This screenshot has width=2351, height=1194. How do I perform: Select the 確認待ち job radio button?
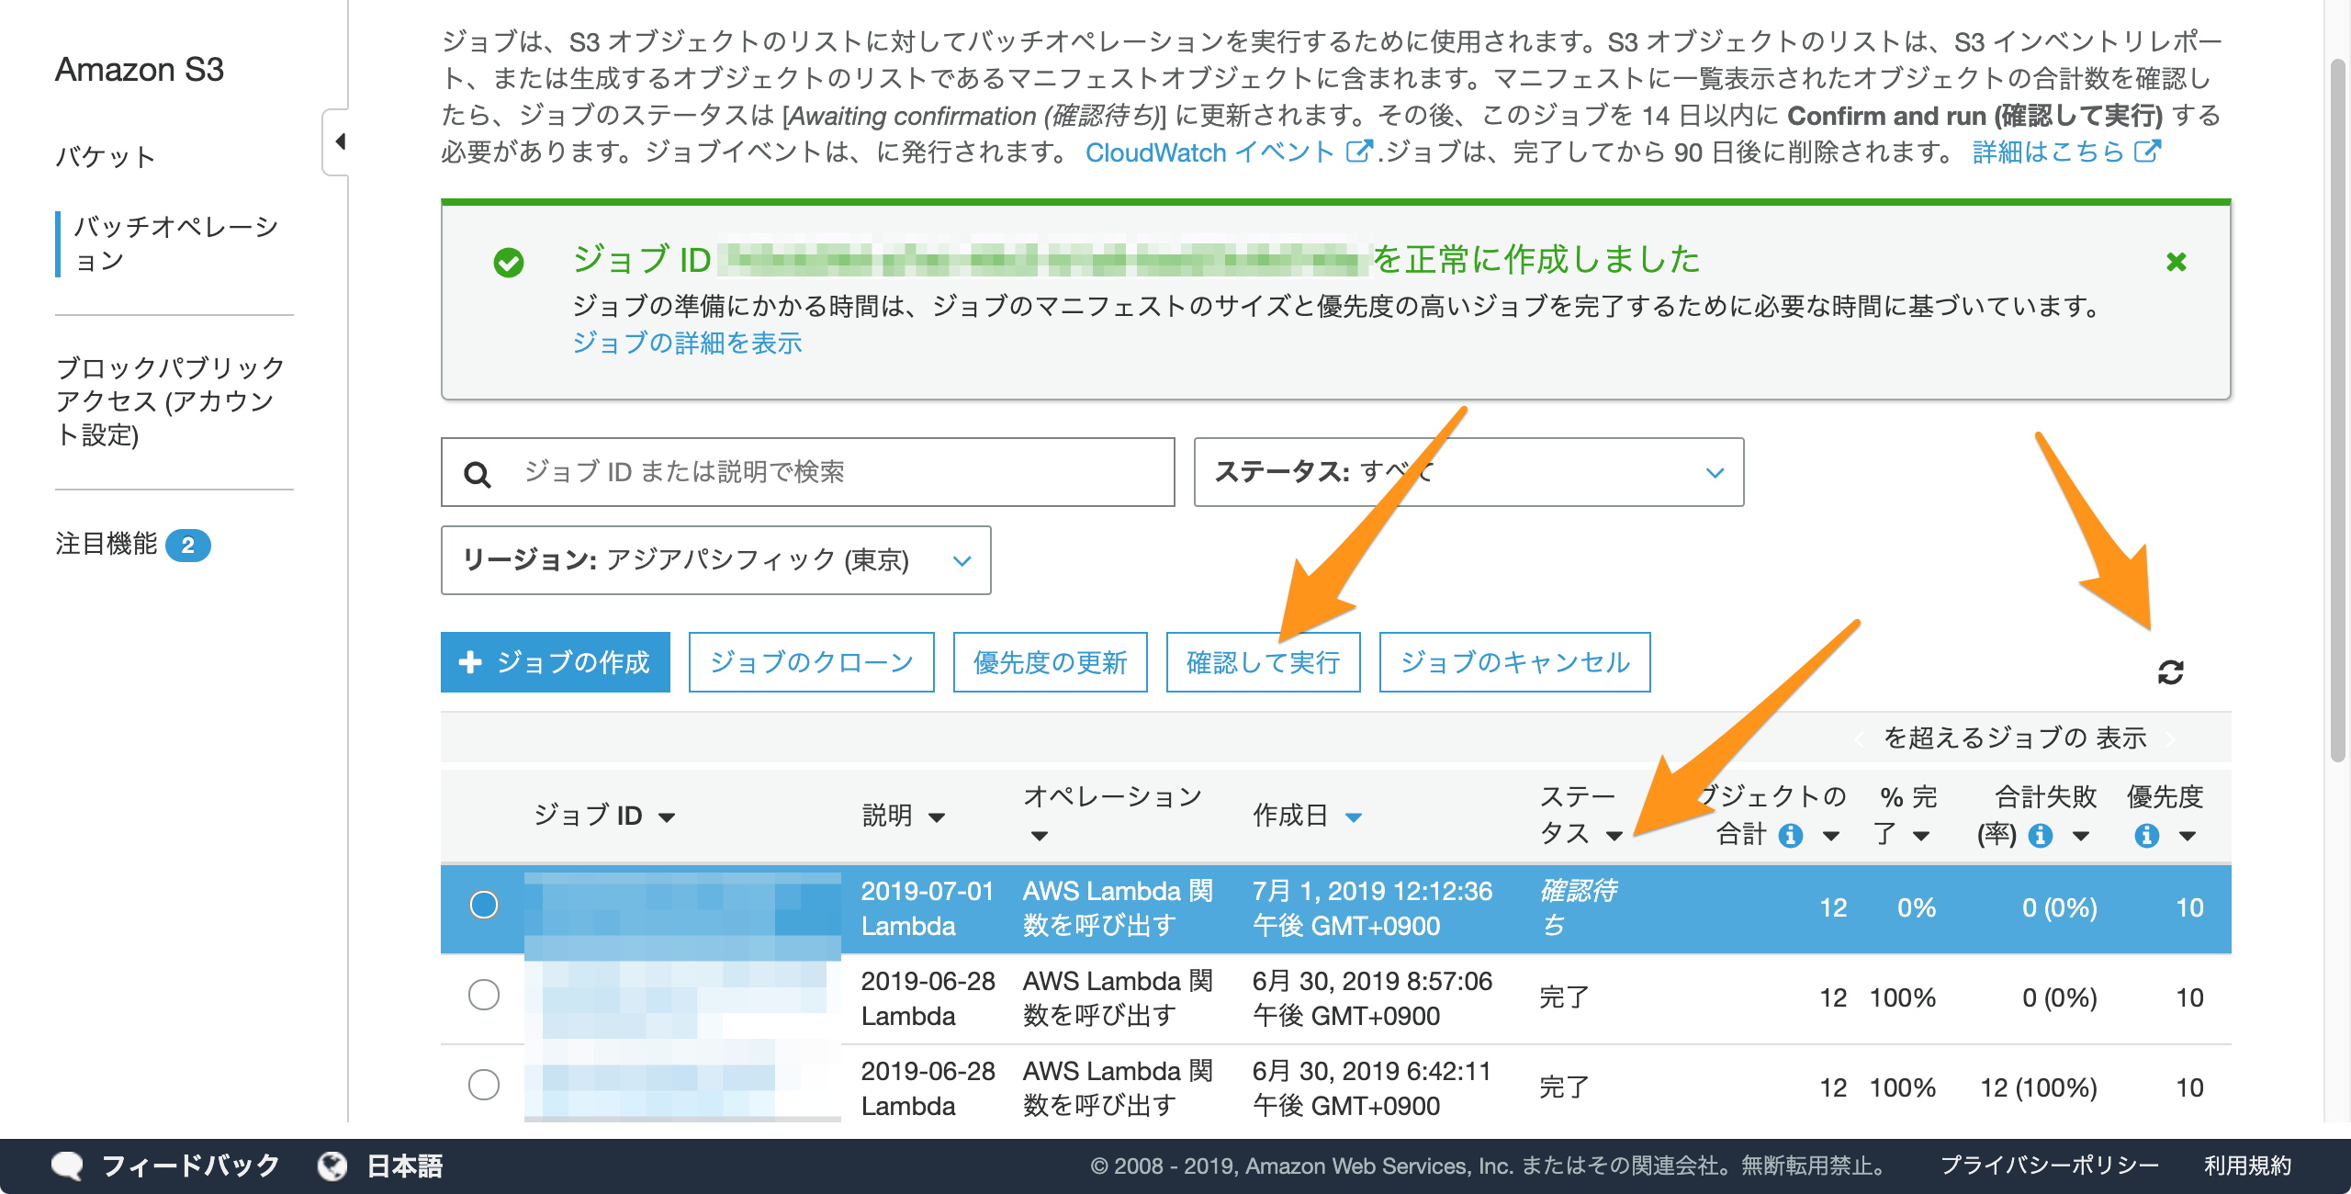[484, 906]
